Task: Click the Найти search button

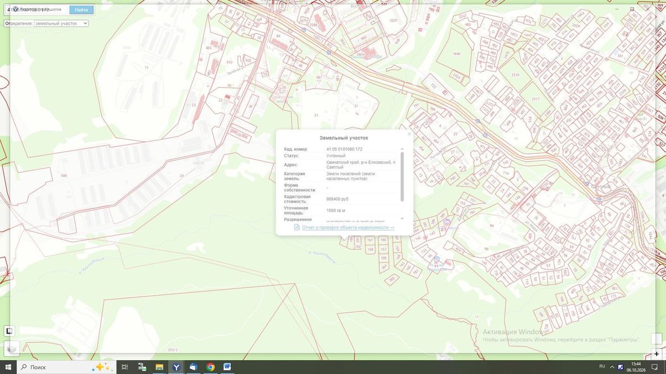Action: pyautogui.click(x=81, y=9)
